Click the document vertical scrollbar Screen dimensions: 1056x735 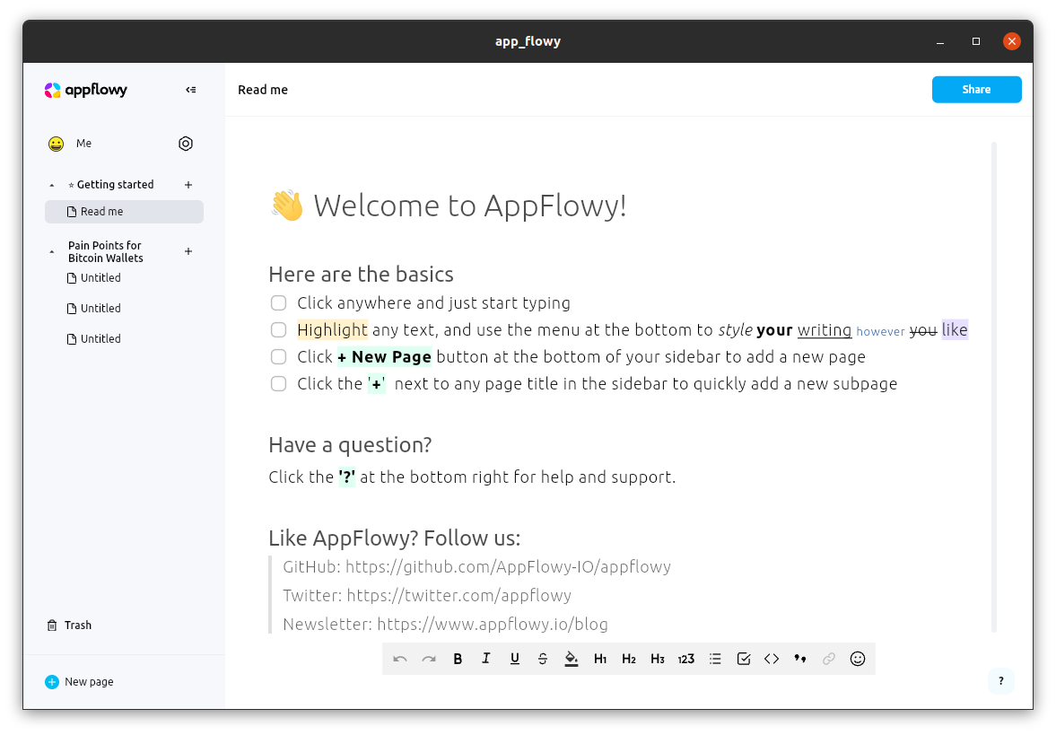pyautogui.click(x=994, y=388)
